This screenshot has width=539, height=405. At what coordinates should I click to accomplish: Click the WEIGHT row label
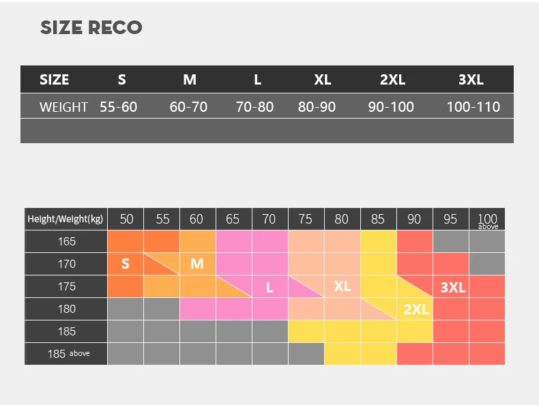point(63,107)
